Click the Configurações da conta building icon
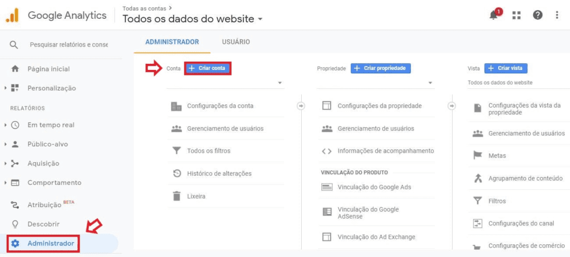The width and height of the screenshot is (570, 257). [176, 106]
